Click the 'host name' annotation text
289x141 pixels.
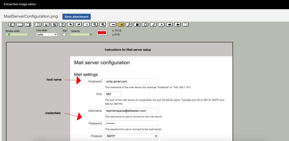coord(54,79)
